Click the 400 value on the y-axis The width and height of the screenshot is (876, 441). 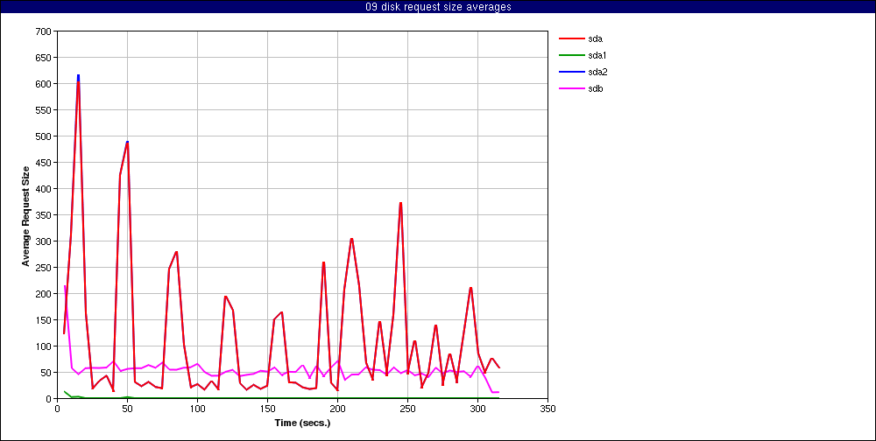(43, 189)
